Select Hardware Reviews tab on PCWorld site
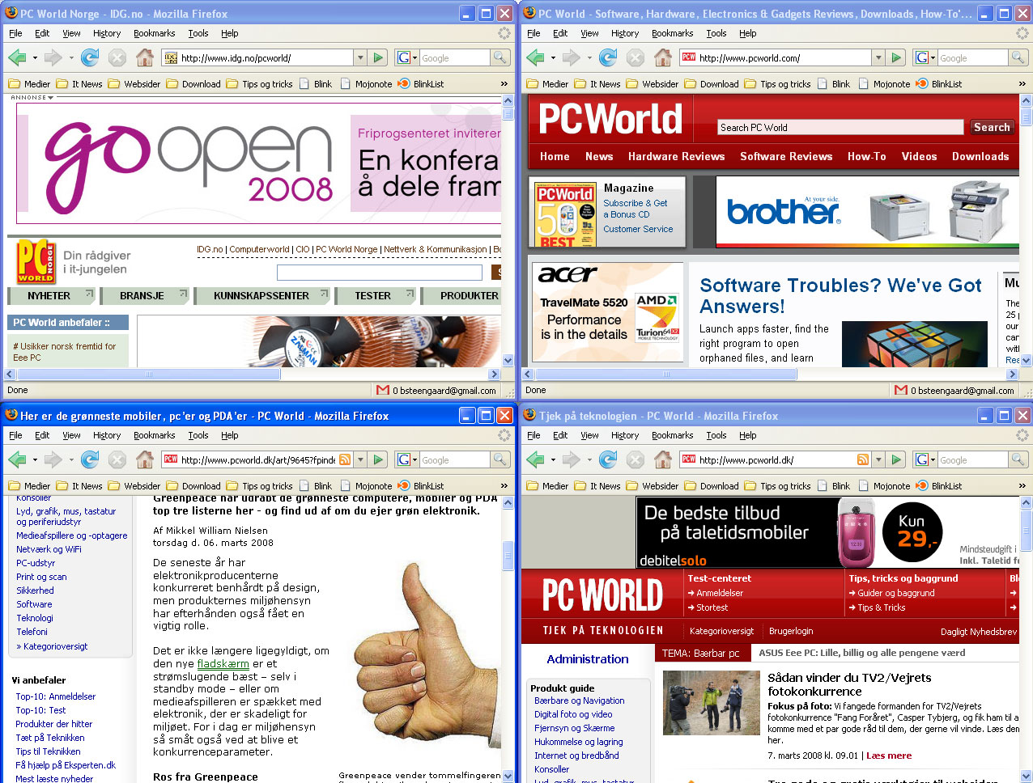This screenshot has height=783, width=1033. click(676, 156)
